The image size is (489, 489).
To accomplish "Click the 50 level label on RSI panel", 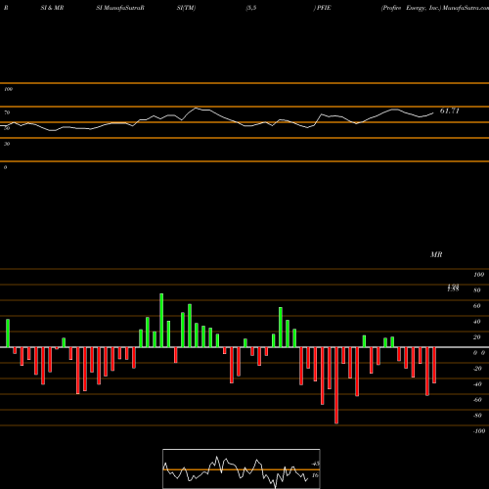I will pos(7,128).
